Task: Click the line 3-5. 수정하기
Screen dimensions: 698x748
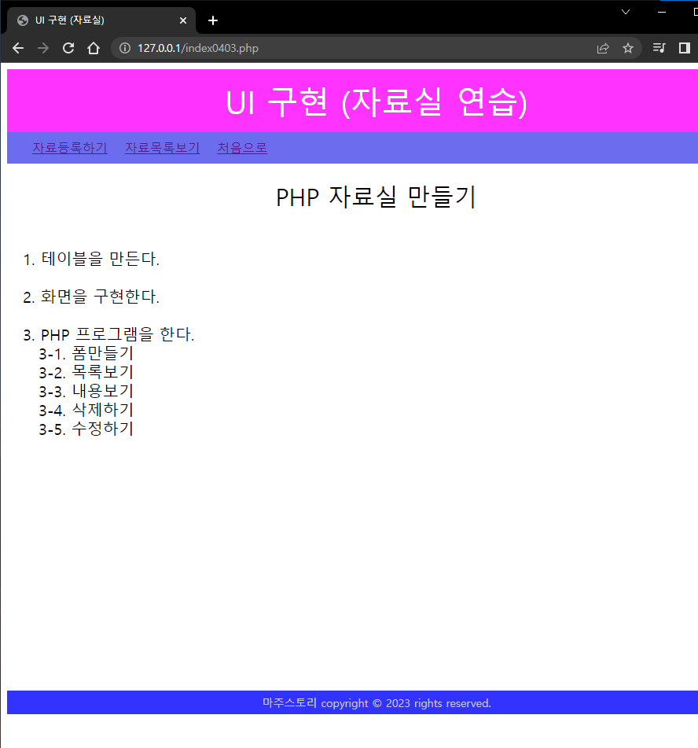Action: (86, 429)
